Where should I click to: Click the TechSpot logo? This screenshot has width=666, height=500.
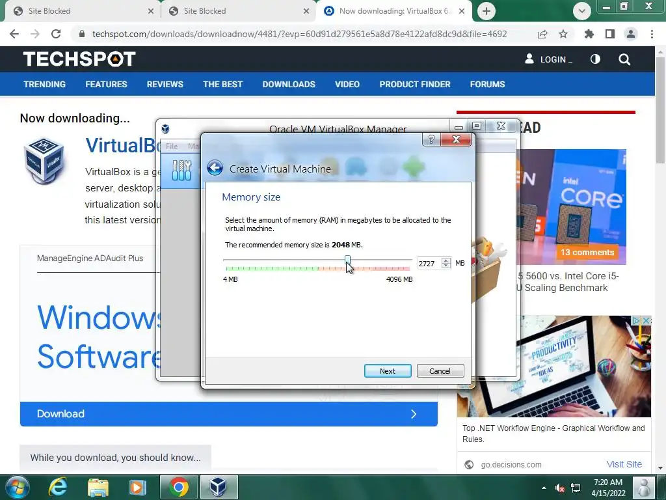pos(79,59)
